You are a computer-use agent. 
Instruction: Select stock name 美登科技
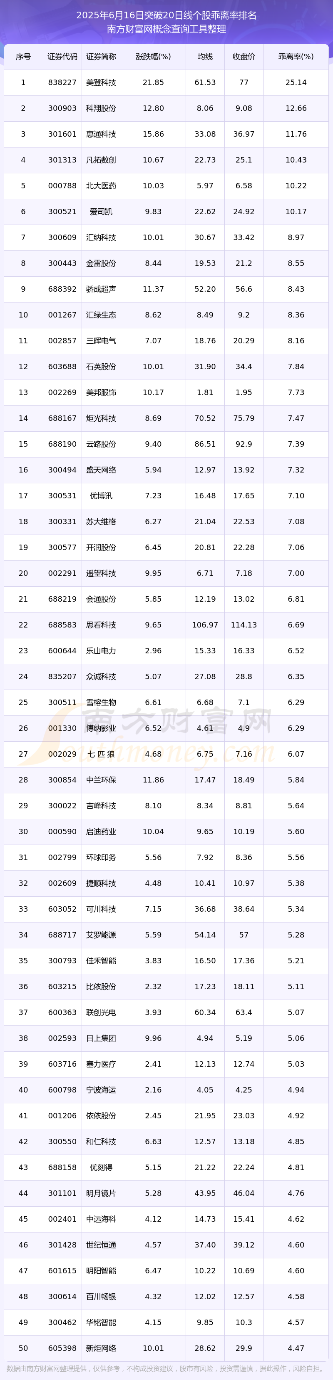pos(101,82)
